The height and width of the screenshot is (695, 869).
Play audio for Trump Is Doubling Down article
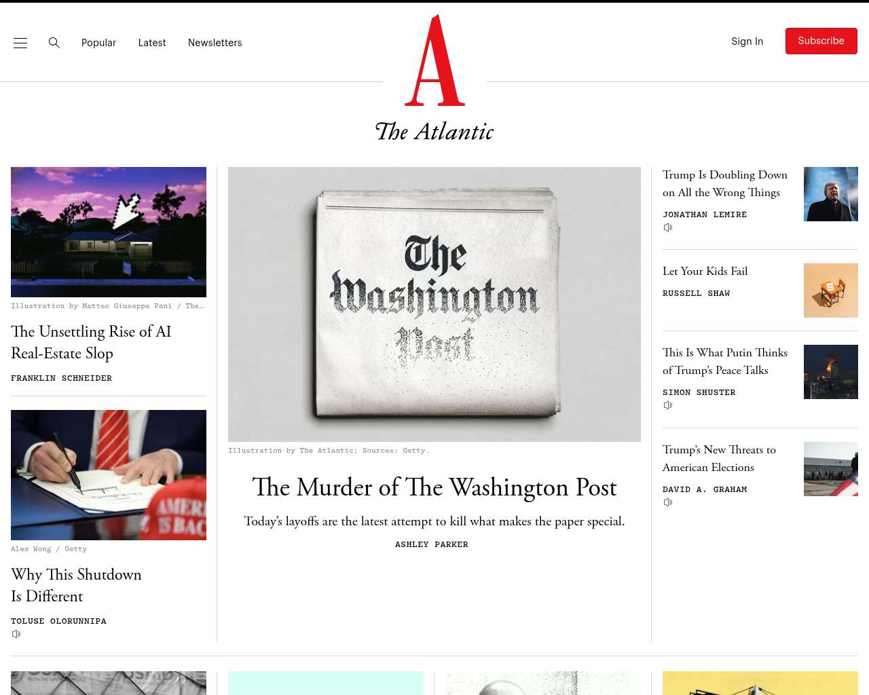coord(668,227)
